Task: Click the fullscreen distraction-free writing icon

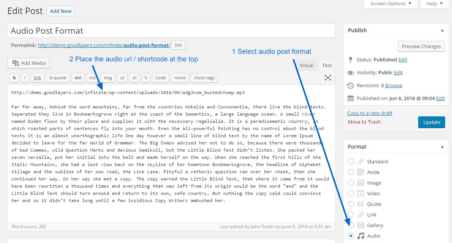Action: (327, 78)
